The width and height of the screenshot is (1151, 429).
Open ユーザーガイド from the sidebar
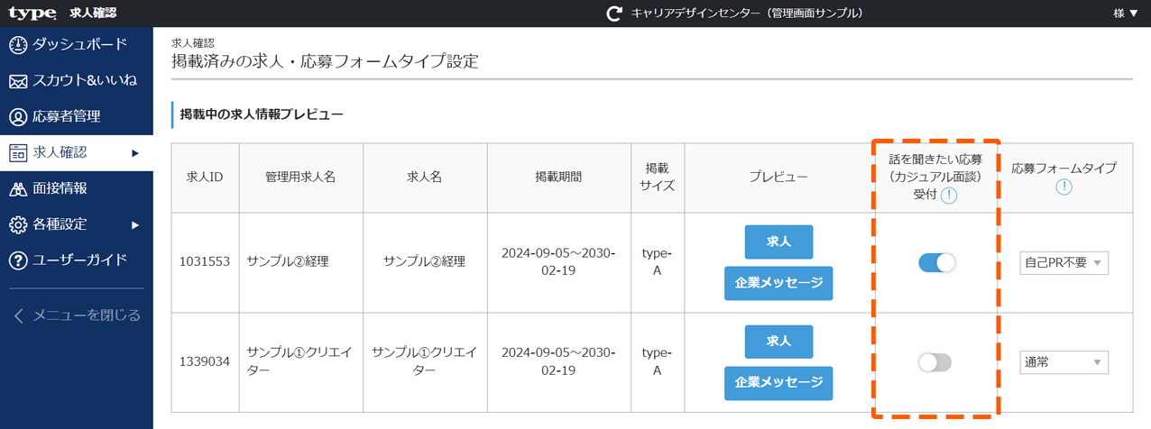[x=80, y=260]
